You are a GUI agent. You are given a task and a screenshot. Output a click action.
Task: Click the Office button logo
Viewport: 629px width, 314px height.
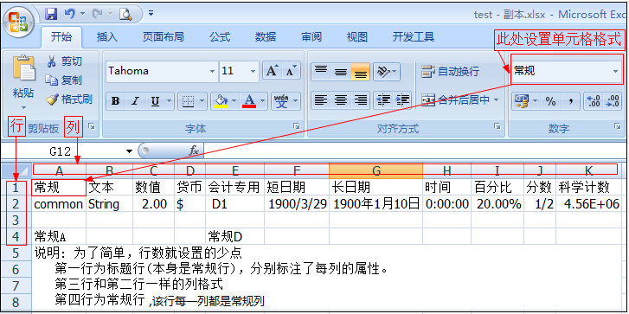click(x=19, y=21)
